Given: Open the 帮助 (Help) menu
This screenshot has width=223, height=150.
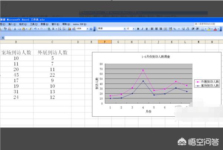Looking at the screenshot, I should tap(65, 24).
